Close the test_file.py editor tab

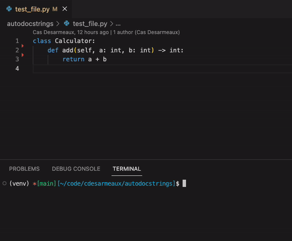(65, 9)
